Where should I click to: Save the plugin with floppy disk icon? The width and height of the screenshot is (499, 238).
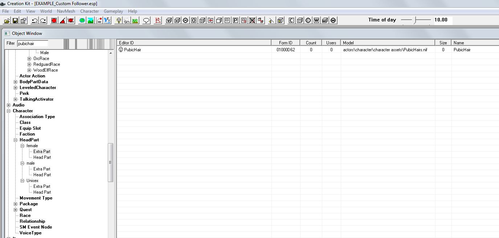[x=15, y=20]
